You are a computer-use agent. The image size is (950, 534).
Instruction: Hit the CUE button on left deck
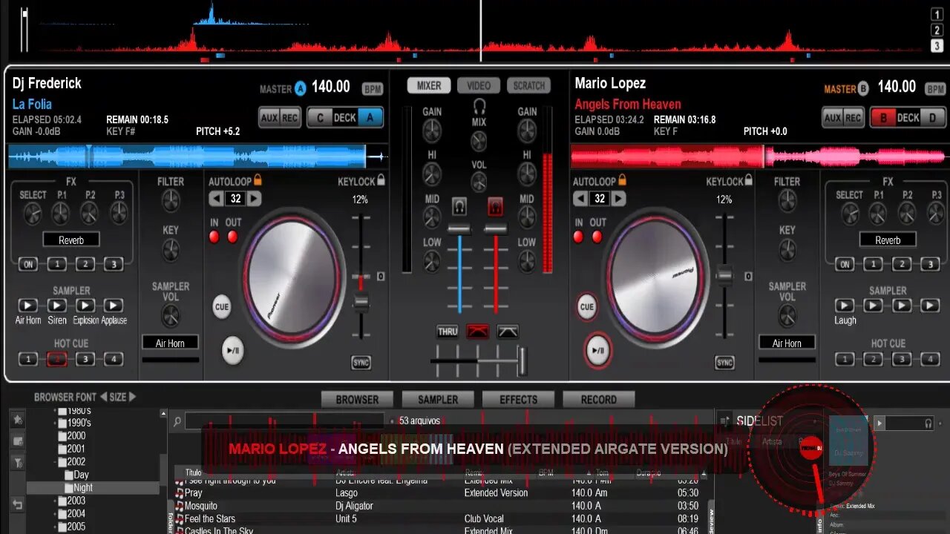click(222, 306)
